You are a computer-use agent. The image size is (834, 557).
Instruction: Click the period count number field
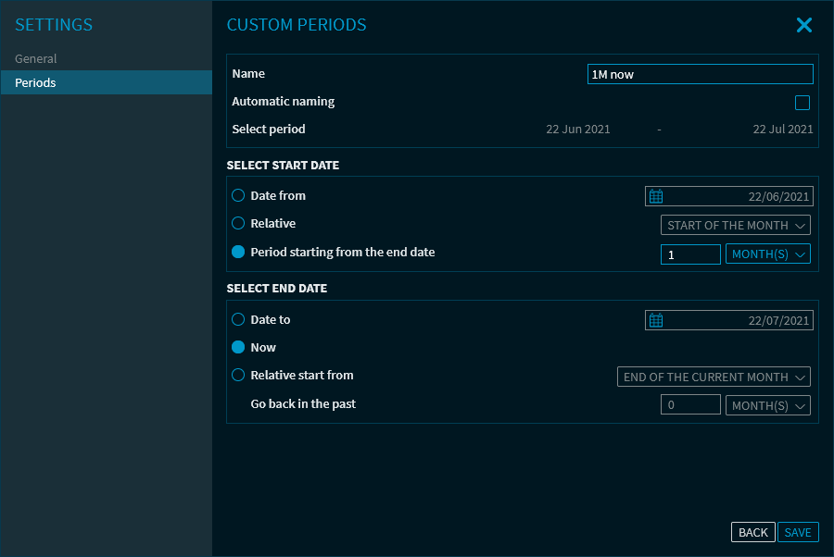click(x=690, y=254)
